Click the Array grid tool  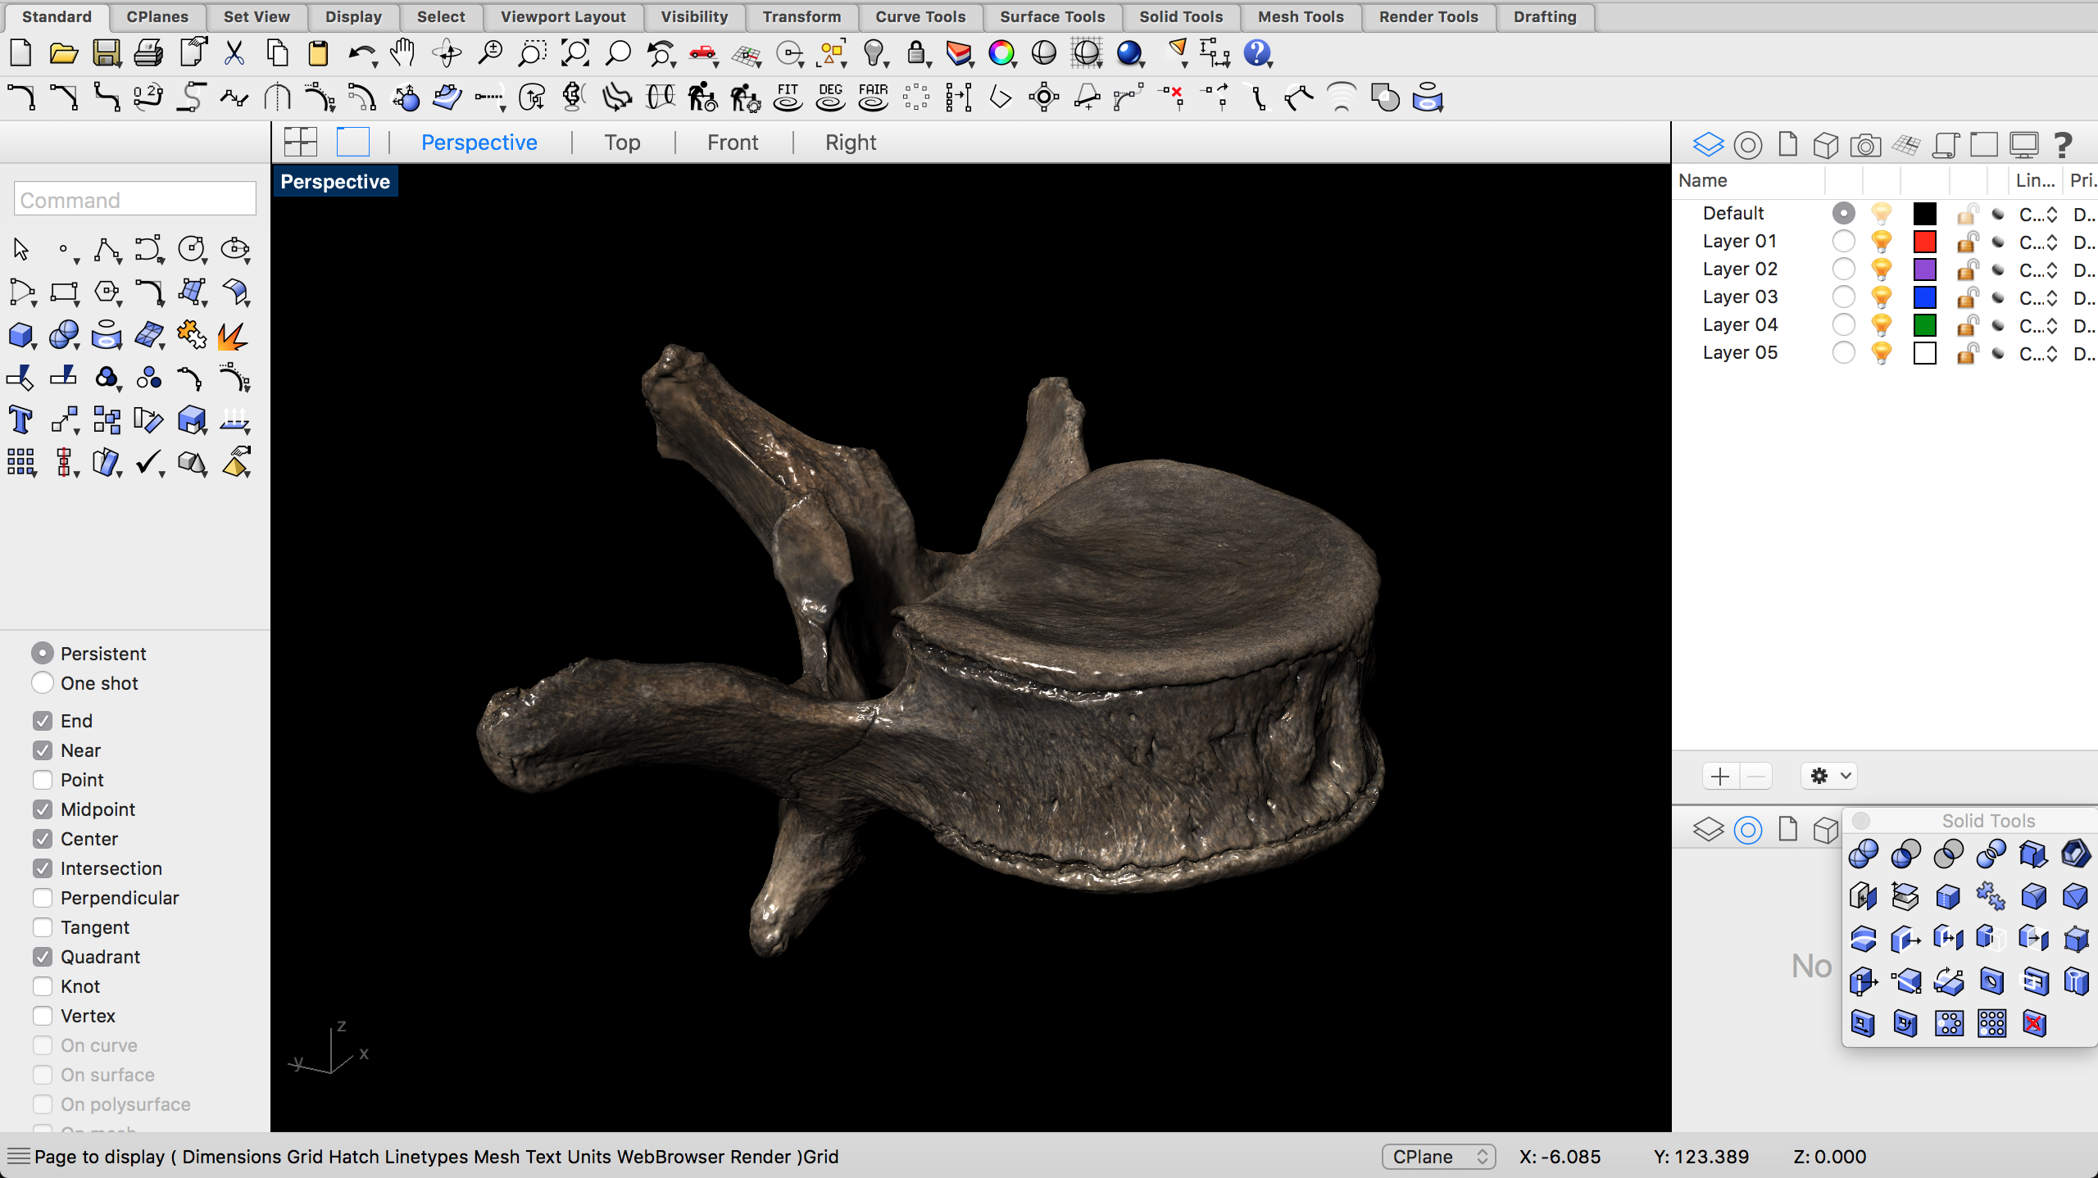[21, 463]
